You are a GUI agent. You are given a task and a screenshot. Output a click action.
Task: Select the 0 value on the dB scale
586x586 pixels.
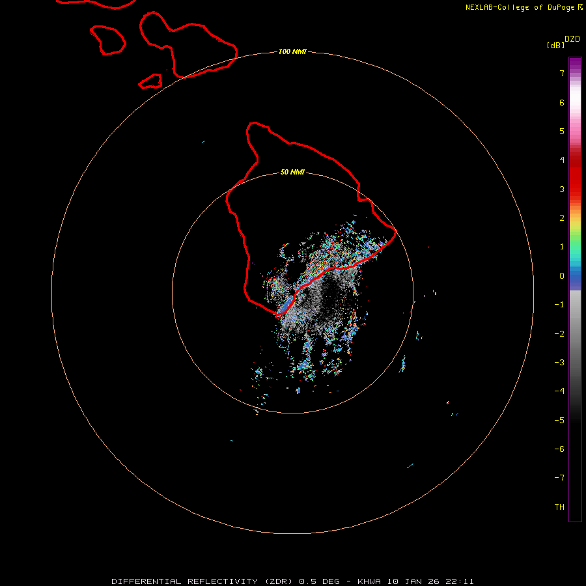click(x=562, y=276)
